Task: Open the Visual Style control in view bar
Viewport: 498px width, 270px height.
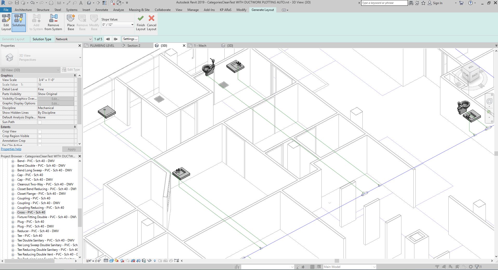Action: 111,260
